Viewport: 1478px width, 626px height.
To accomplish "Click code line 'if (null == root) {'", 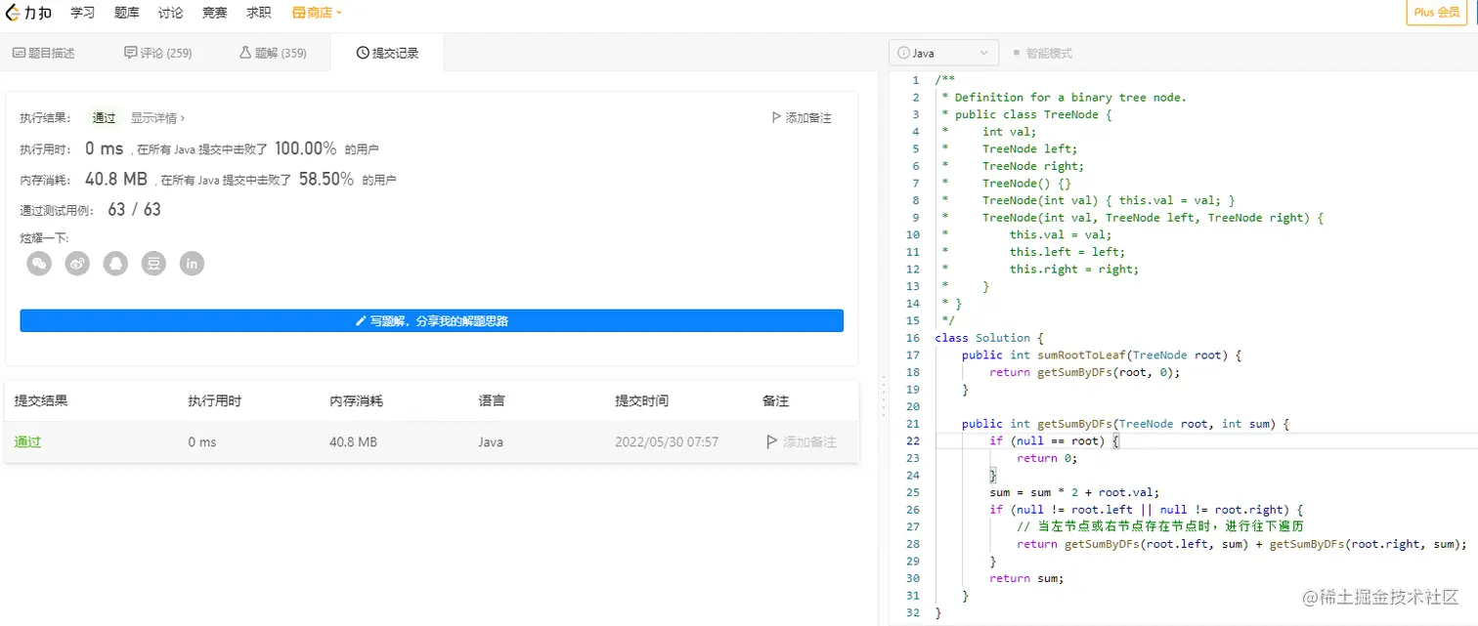I will tap(1054, 440).
